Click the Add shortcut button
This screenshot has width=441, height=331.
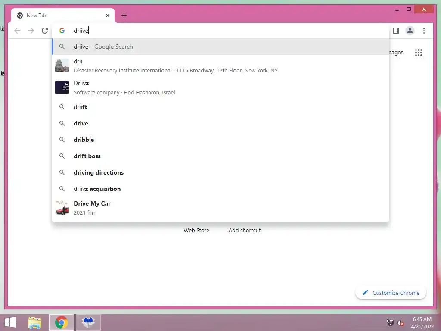click(245, 230)
